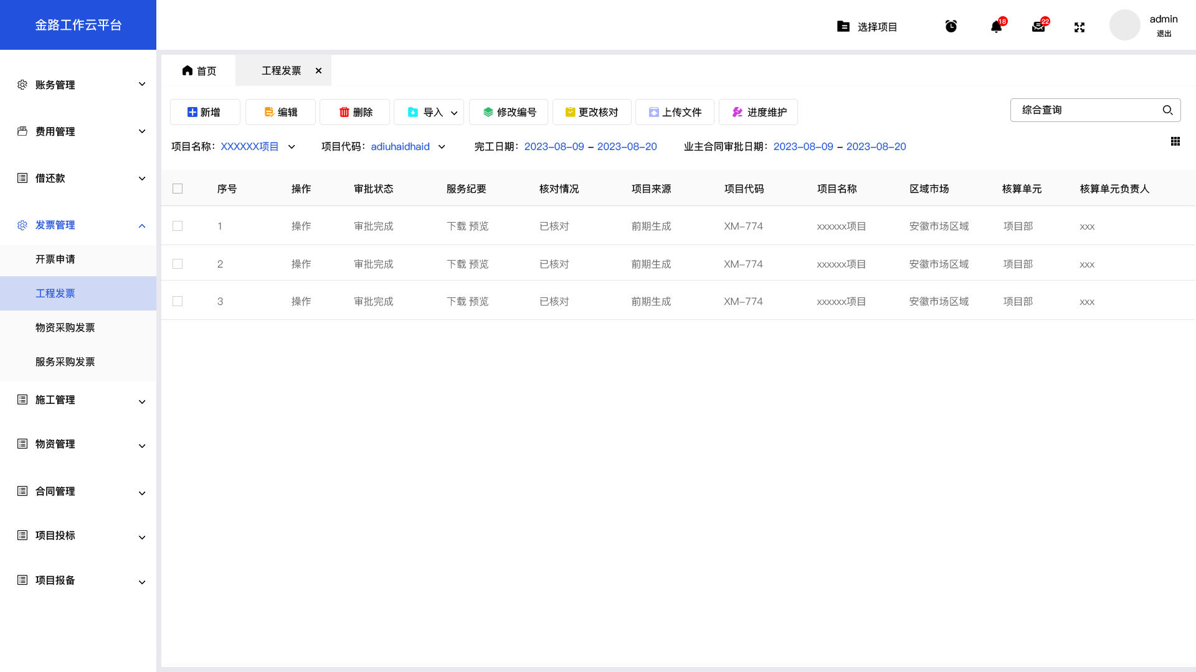
Task: Collapse the 发票管理 menu chevron
Action: 142,226
